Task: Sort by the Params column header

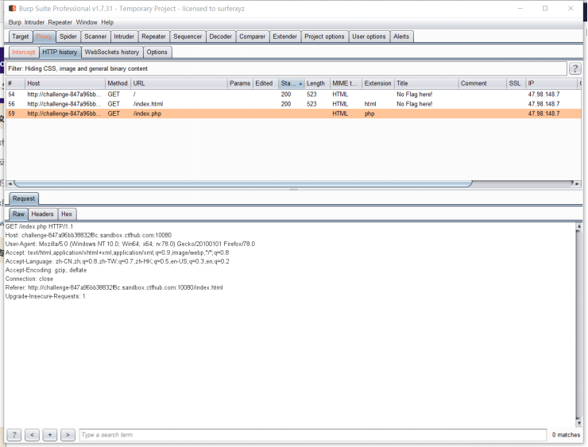Action: [x=240, y=83]
